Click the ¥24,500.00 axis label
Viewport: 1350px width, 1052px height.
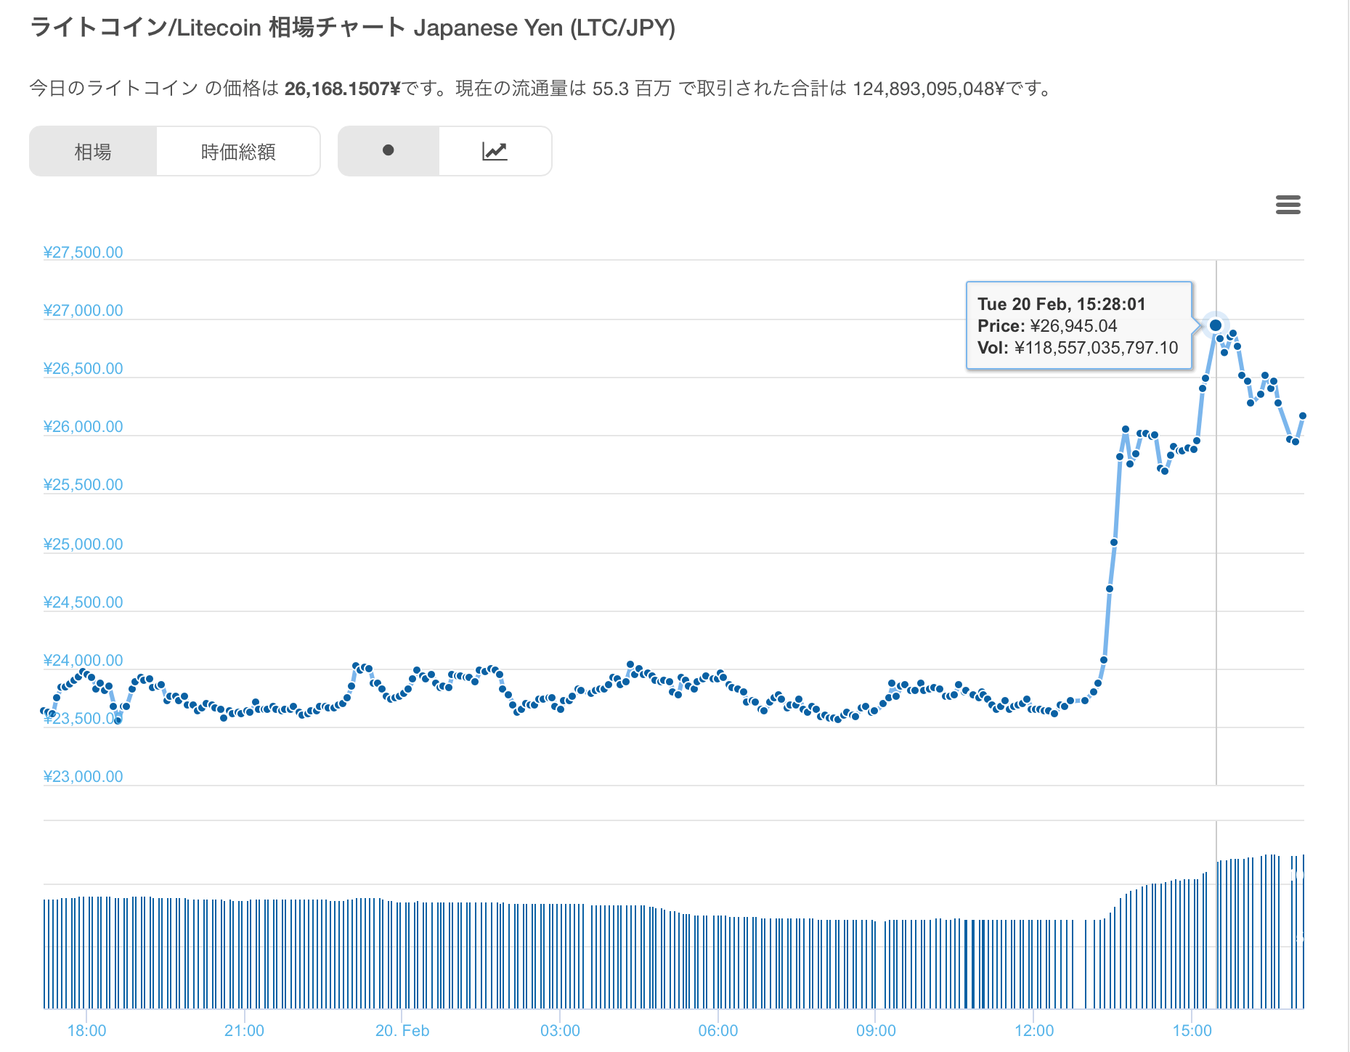coord(83,602)
